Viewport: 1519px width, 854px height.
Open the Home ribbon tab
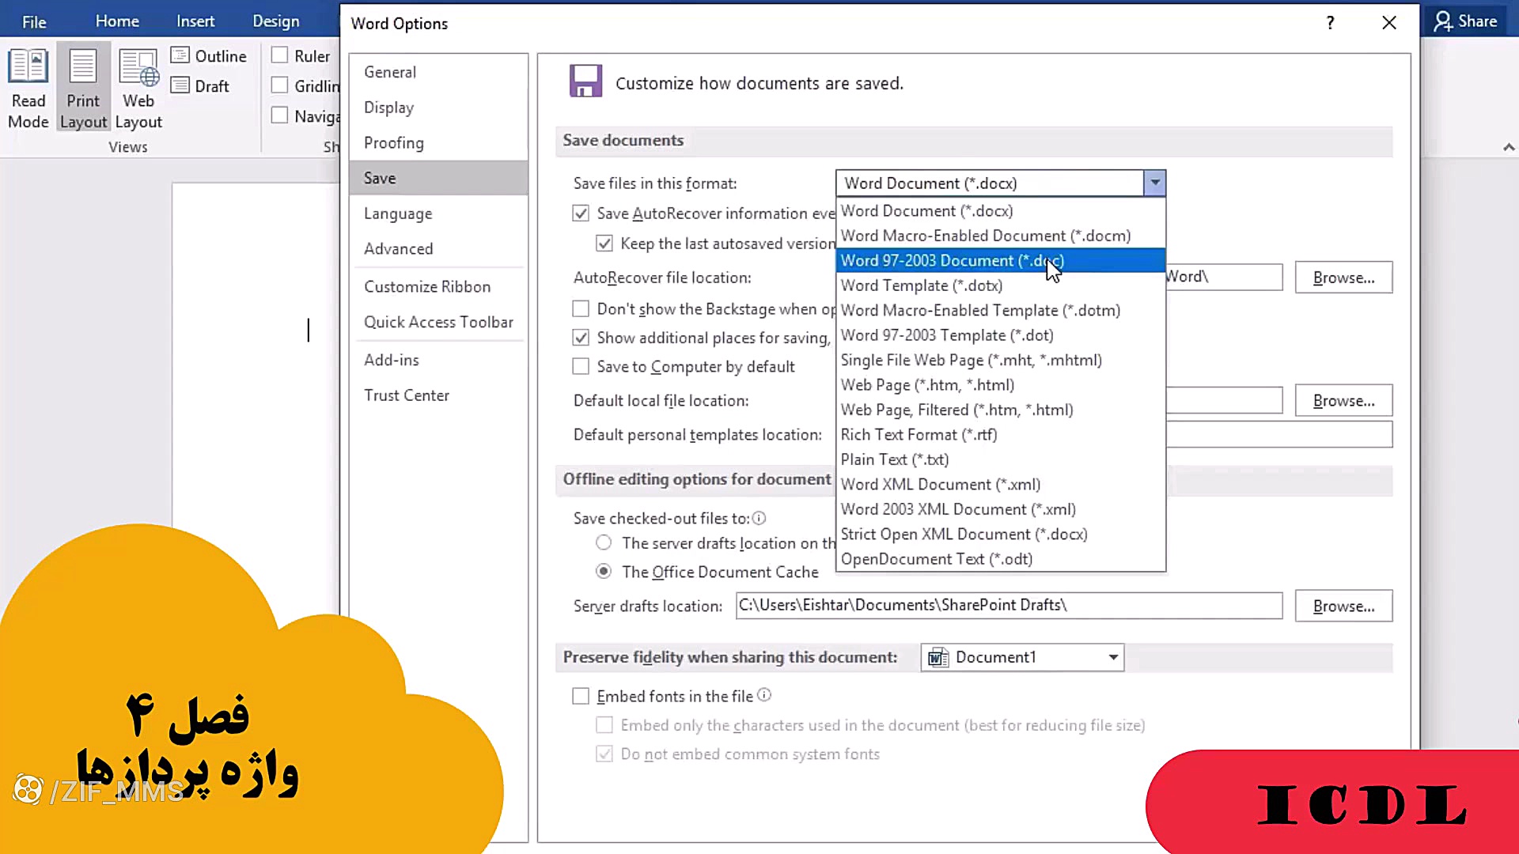click(x=117, y=21)
